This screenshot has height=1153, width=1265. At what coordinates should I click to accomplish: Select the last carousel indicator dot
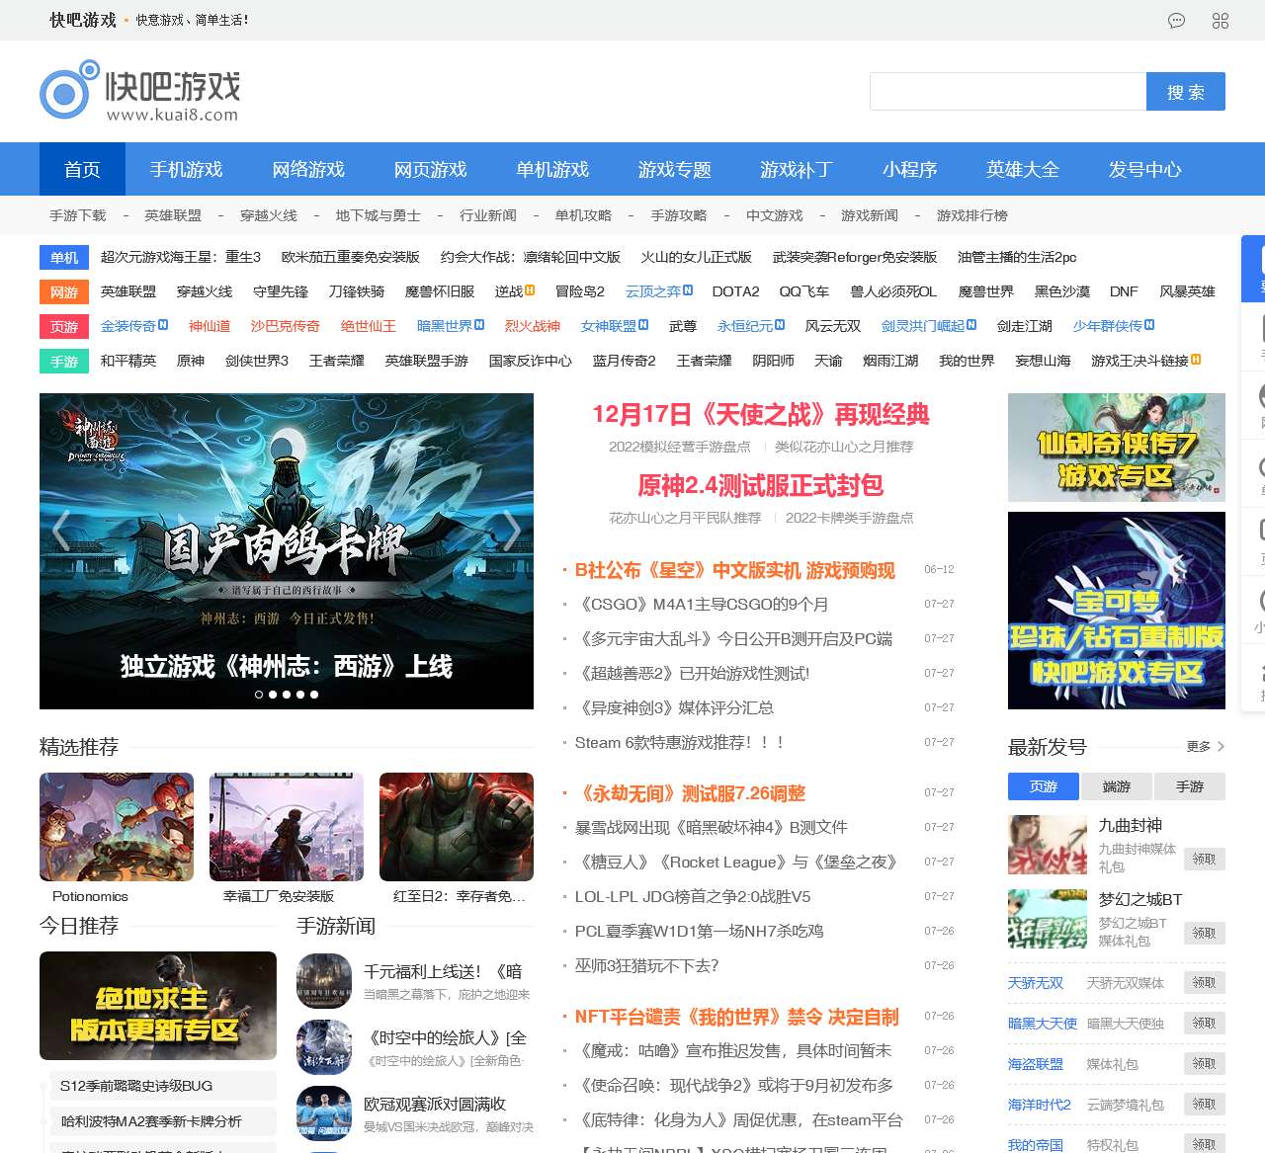[314, 695]
